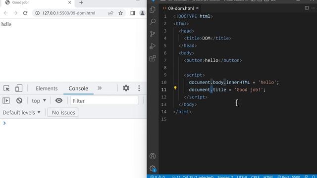Click the No Issues button
The width and height of the screenshot is (317, 178).
[x=63, y=113]
